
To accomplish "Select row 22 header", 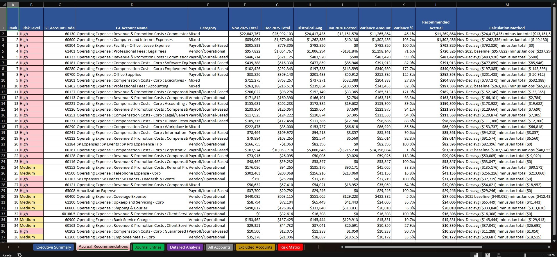I will (x=3, y=150).
